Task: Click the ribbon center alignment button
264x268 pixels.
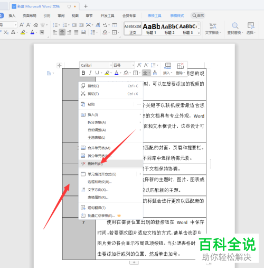Action: pos(62,32)
